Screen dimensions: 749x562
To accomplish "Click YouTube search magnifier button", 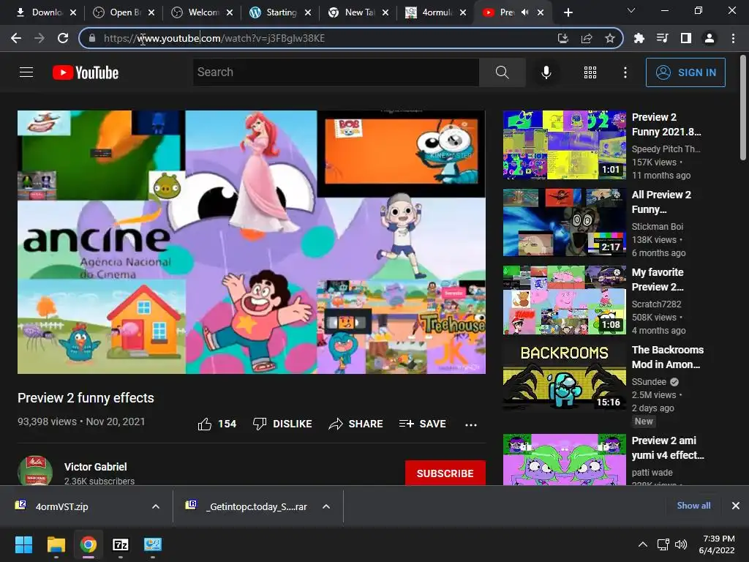I will [x=502, y=72].
